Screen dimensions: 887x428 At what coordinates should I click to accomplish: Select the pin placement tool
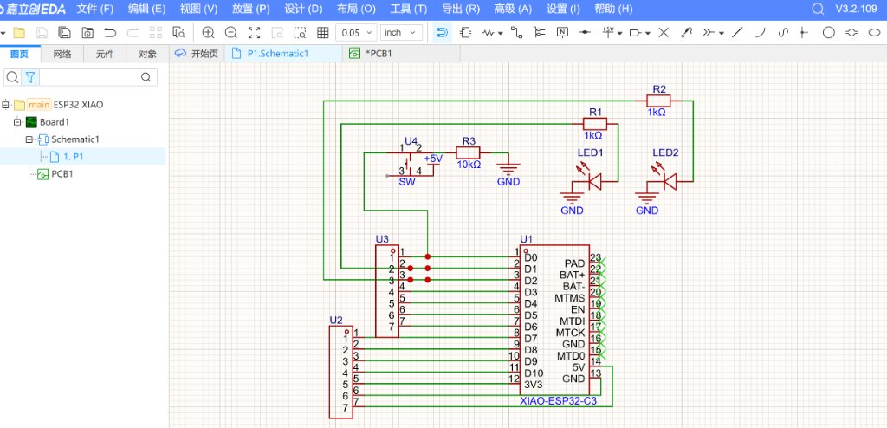(x=803, y=33)
